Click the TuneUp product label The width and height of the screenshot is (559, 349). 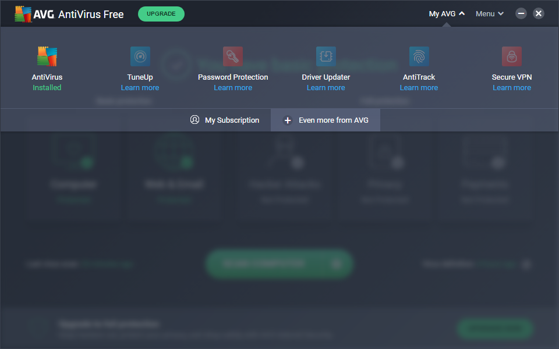[x=140, y=77]
